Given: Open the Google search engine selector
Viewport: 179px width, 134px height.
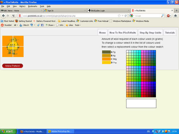Looking at the screenshot, I should click(132, 16).
